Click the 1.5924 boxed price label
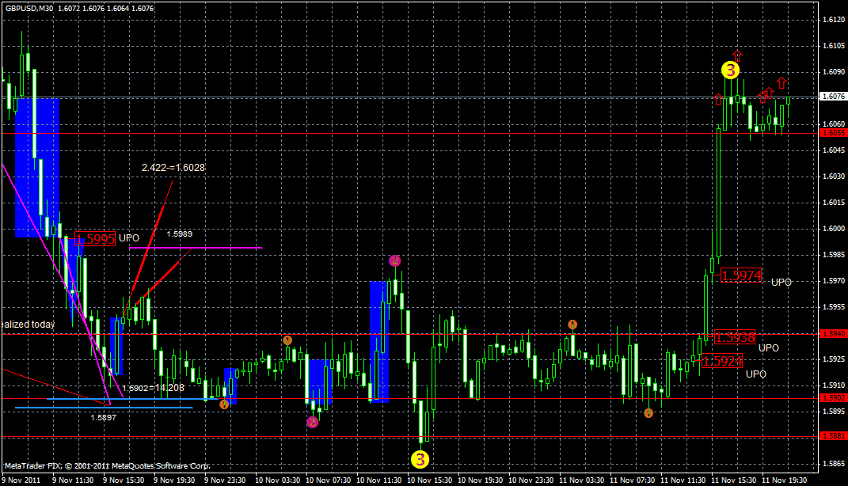Screen dimensions: 848x486 pos(723,360)
